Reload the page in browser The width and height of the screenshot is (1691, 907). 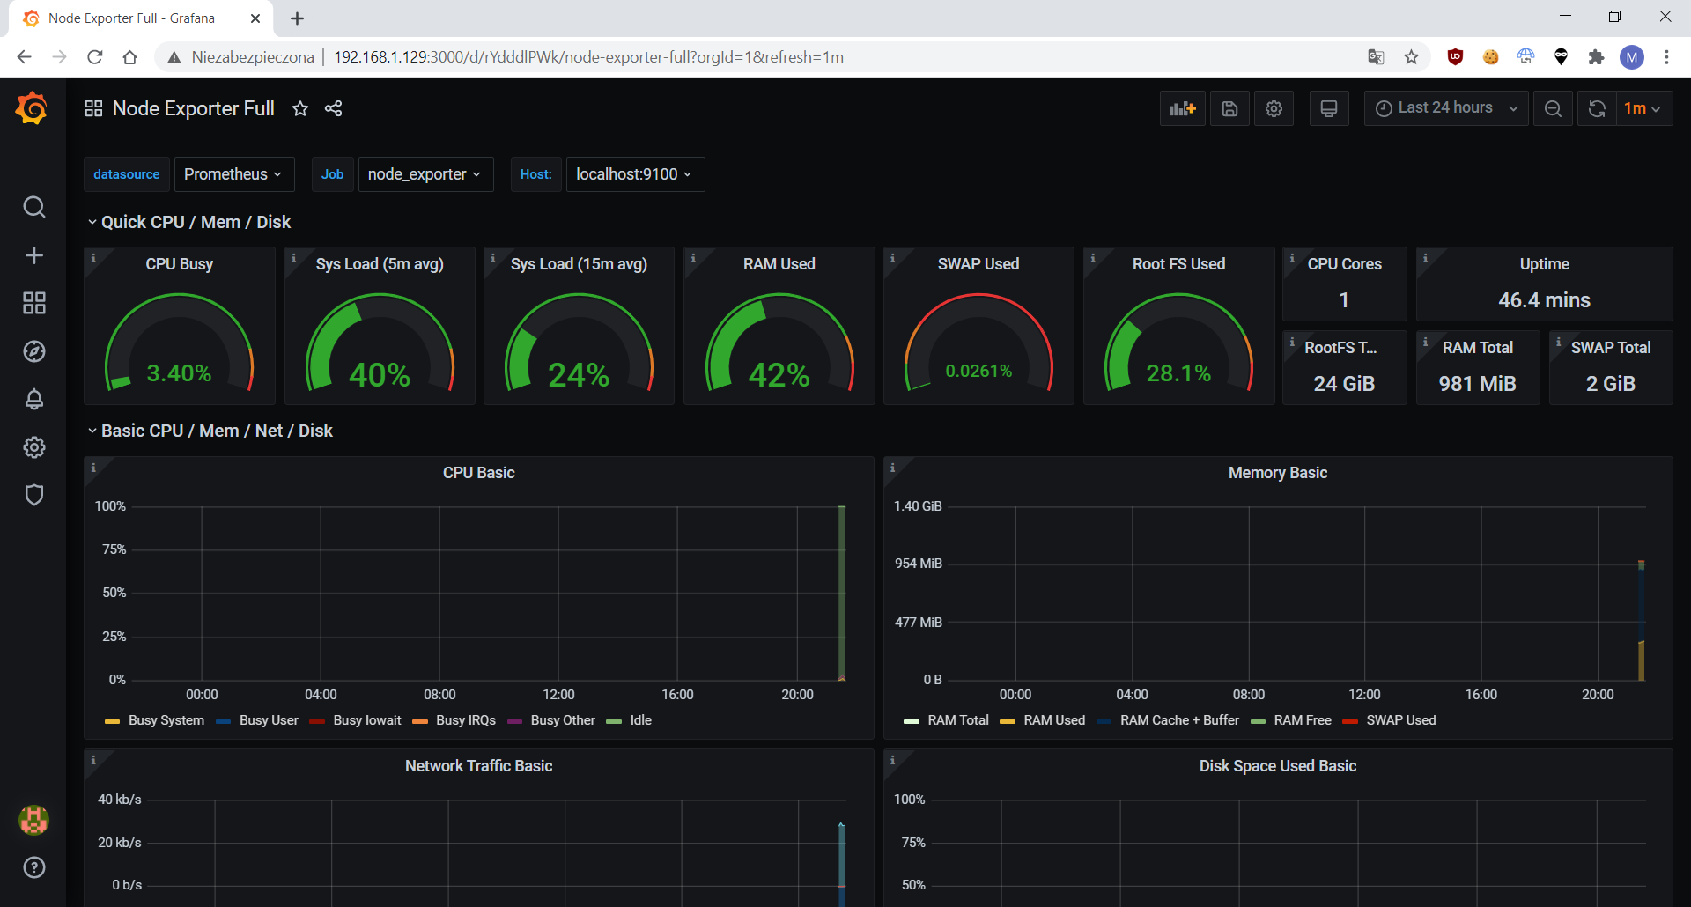click(95, 57)
